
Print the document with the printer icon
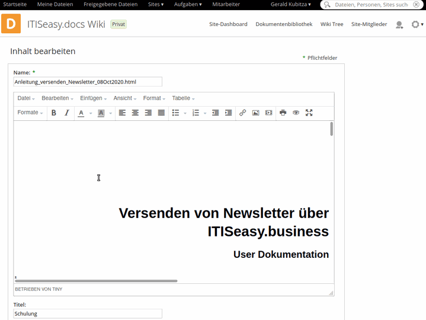pyautogui.click(x=283, y=113)
